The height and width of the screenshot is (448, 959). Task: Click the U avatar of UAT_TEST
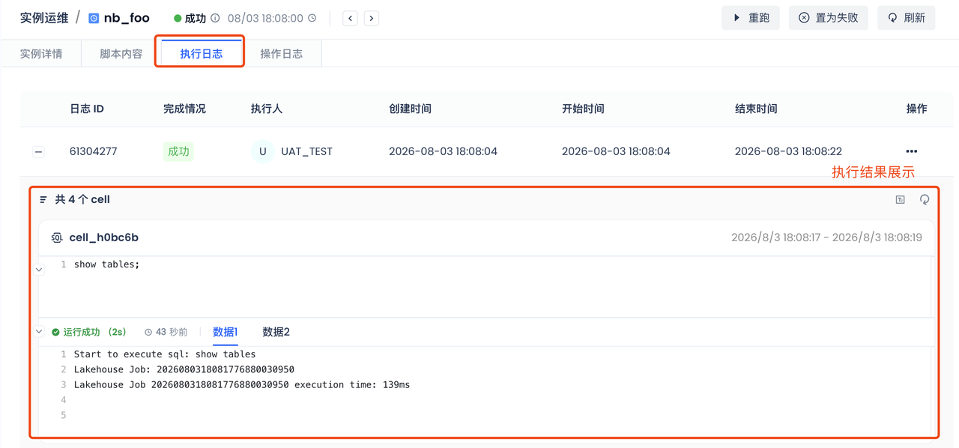[x=262, y=151]
